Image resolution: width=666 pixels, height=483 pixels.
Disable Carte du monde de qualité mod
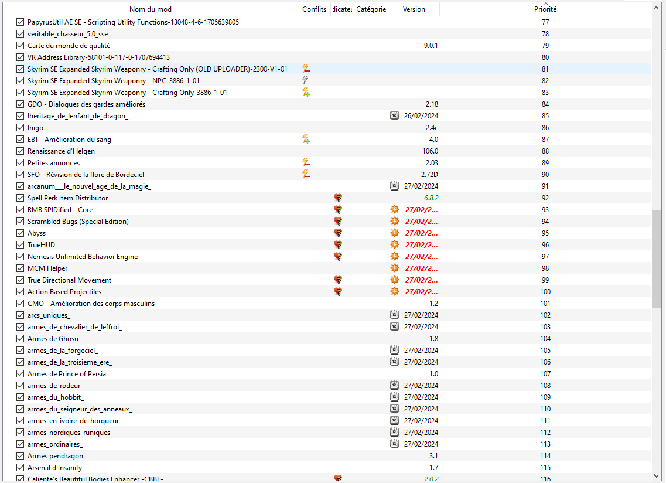point(20,45)
